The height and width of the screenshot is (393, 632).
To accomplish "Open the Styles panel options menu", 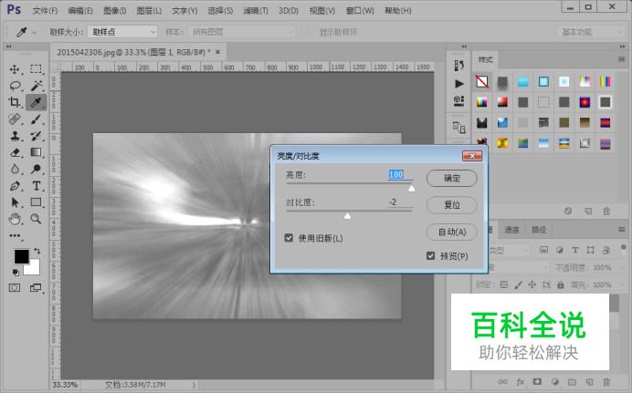I will 622,59.
